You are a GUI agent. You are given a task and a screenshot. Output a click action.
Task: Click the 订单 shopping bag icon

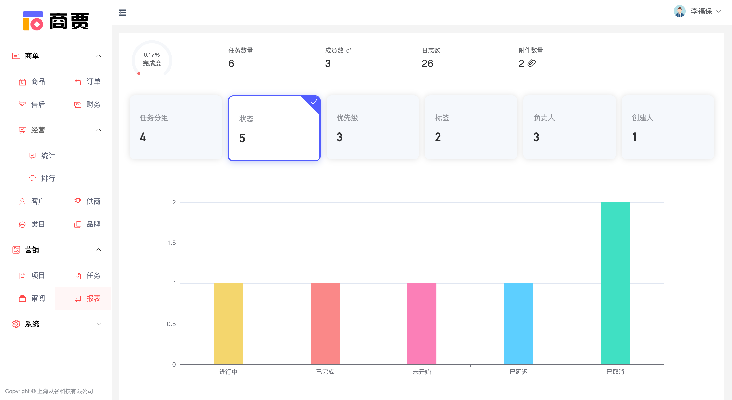click(78, 82)
